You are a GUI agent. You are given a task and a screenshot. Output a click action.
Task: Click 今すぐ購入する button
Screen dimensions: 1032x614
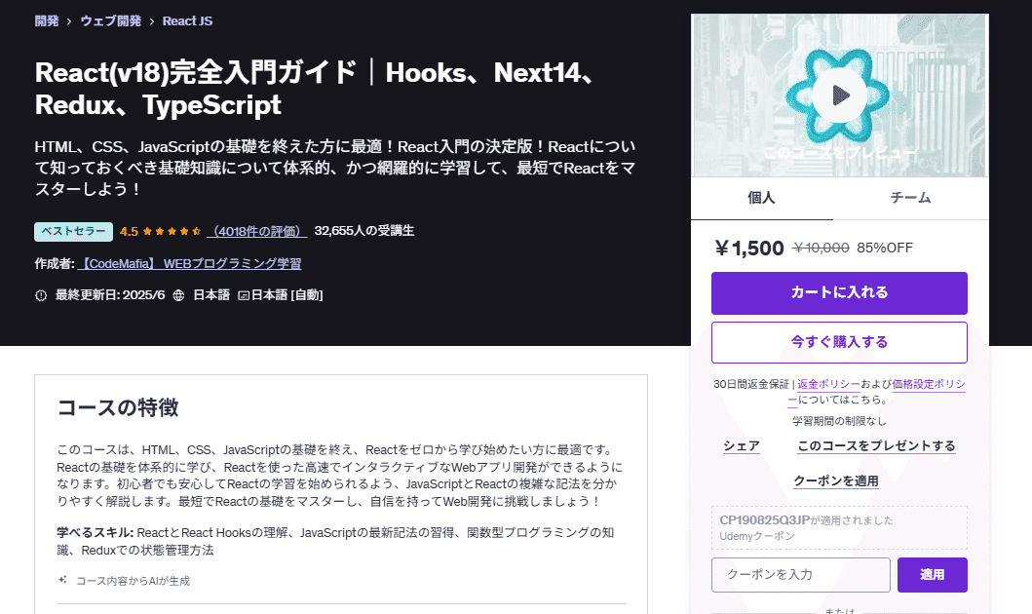click(839, 342)
